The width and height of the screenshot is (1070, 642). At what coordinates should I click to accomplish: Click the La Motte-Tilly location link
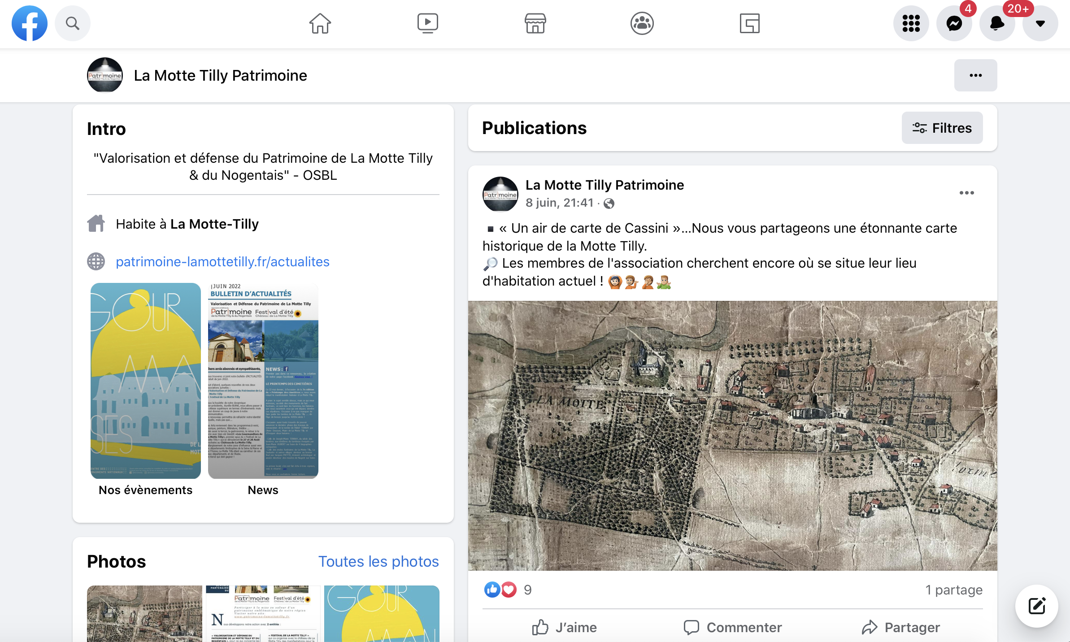[214, 224]
